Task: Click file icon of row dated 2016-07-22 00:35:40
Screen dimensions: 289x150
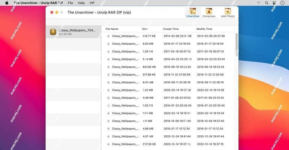Action: 108,105
